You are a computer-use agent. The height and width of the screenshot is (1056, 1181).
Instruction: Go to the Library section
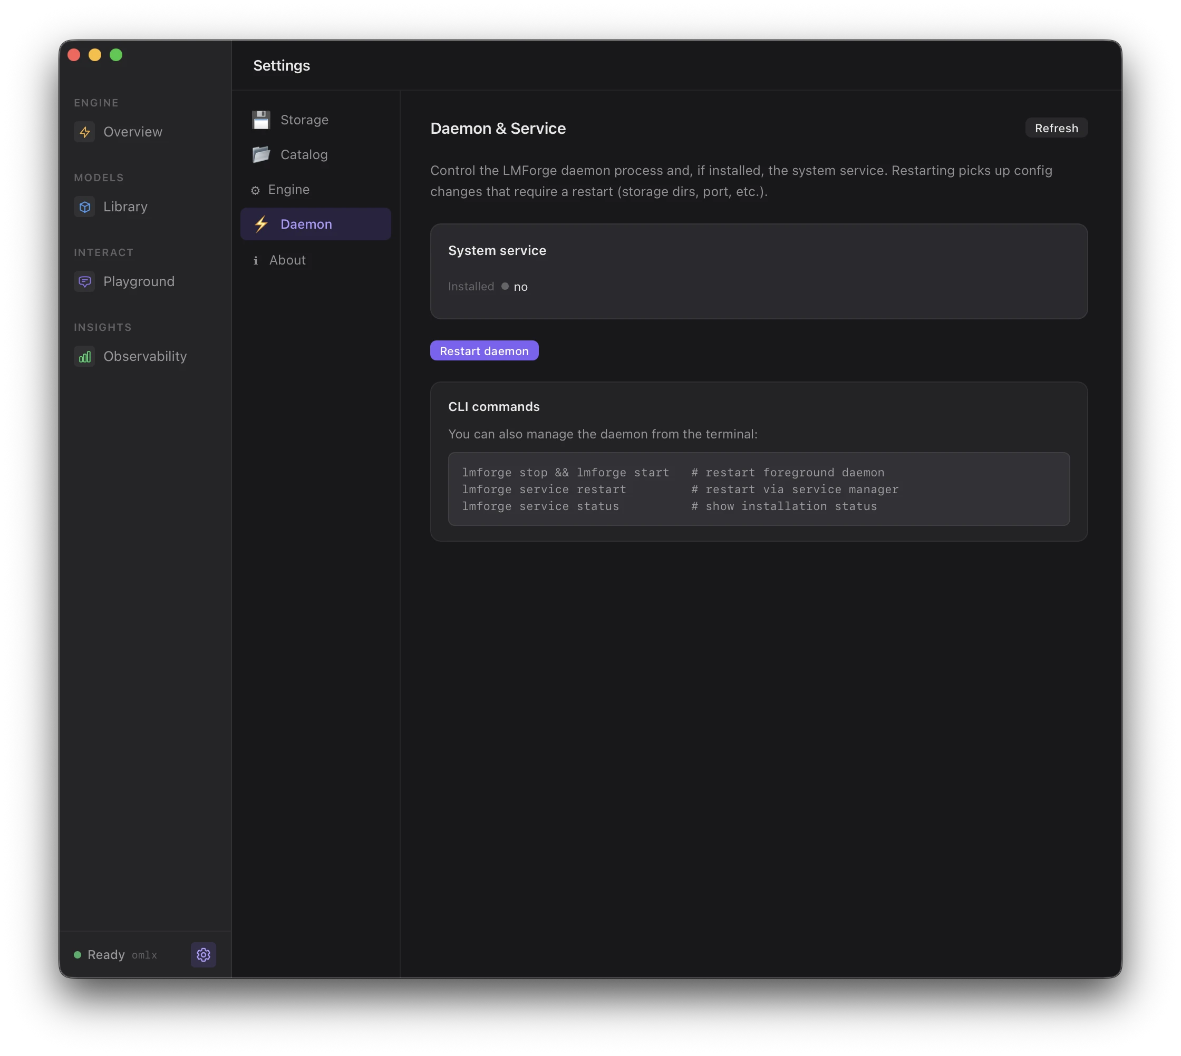point(145,207)
